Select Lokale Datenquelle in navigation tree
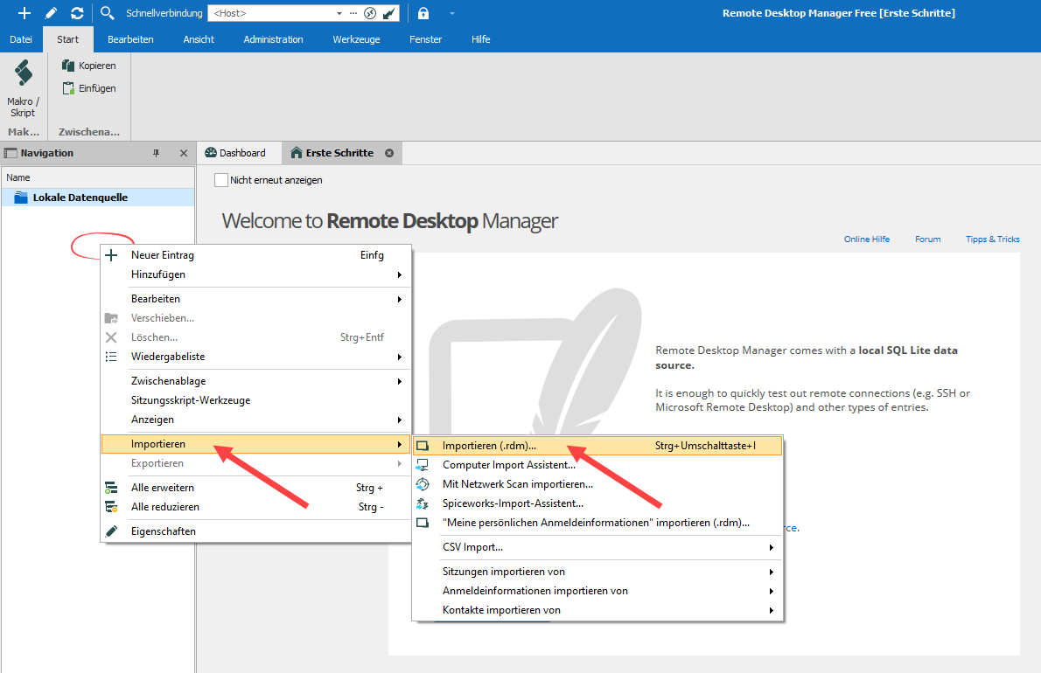The width and height of the screenshot is (1041, 673). 80,198
